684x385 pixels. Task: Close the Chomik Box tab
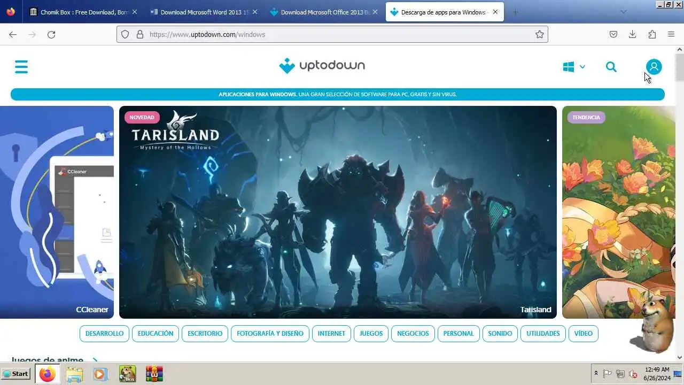134,12
